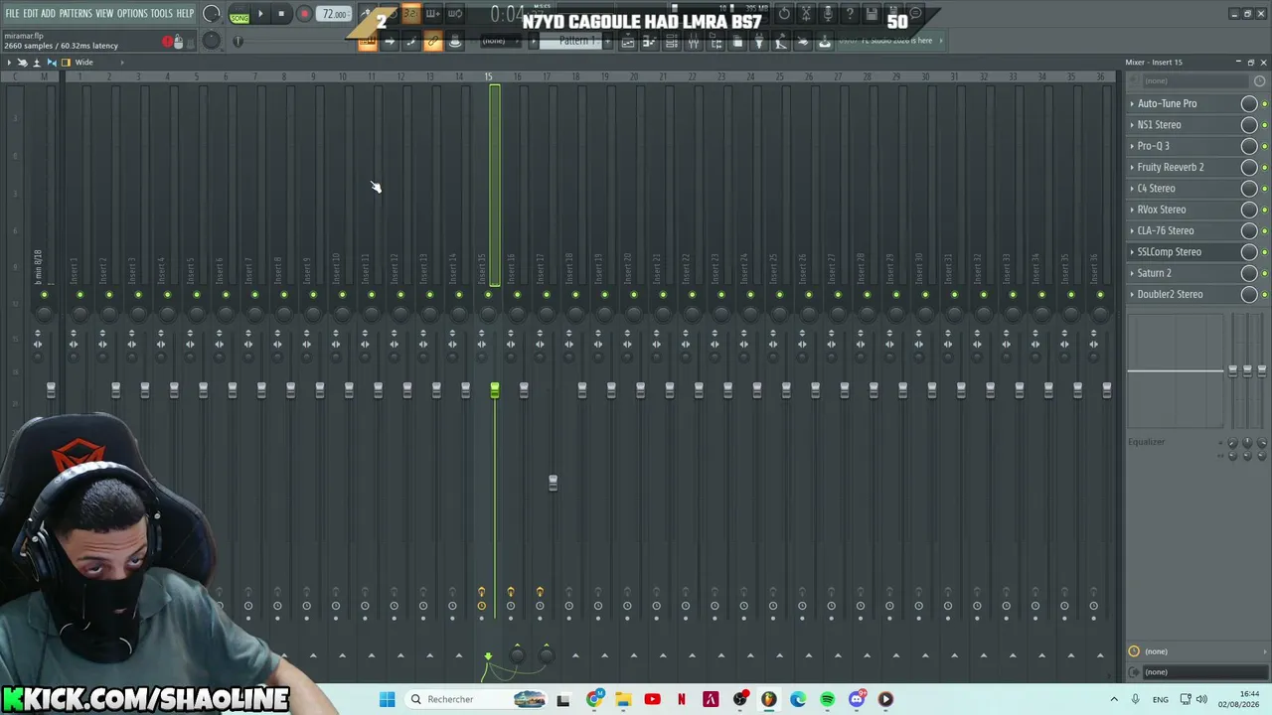The height and width of the screenshot is (715, 1272).
Task: Toggle Doubler2 Stereo enable light
Action: [1264, 294]
